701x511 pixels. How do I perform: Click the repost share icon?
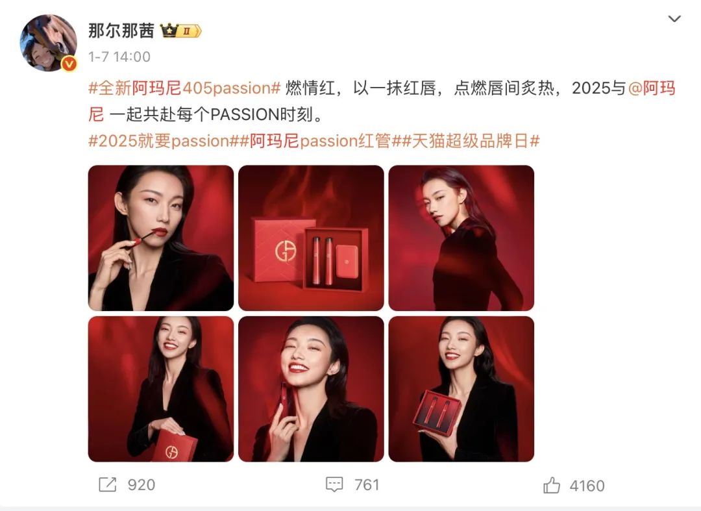point(107,484)
